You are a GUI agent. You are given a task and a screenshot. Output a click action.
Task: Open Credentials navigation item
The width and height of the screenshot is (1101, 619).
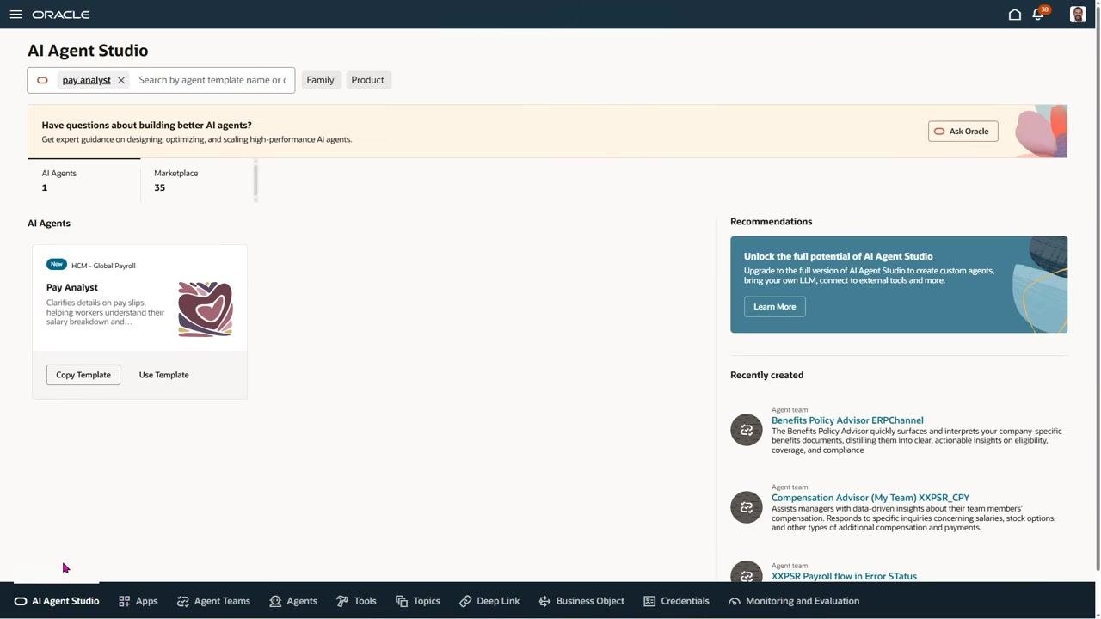[x=676, y=601]
